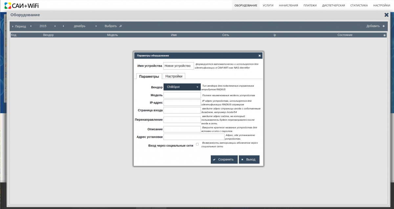Click the next year arrow after 2015
Viewport: 394px width, 209px height.
(55, 26)
